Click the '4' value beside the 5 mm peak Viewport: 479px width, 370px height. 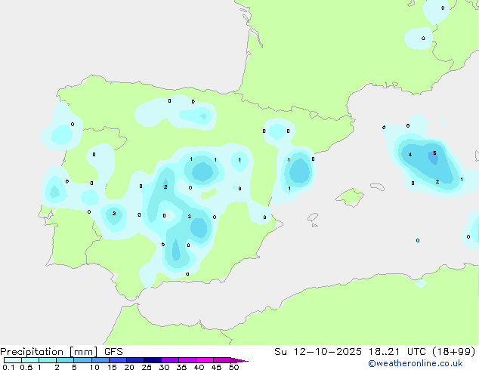pyautogui.click(x=410, y=155)
